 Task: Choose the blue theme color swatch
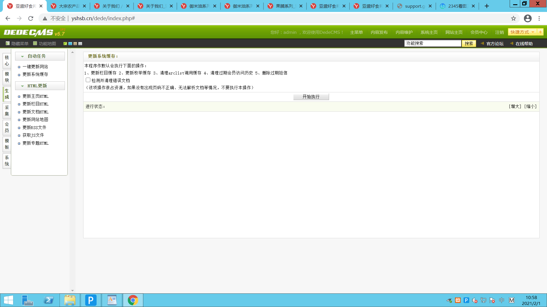pos(70,43)
